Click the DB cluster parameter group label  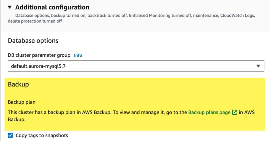(x=39, y=55)
